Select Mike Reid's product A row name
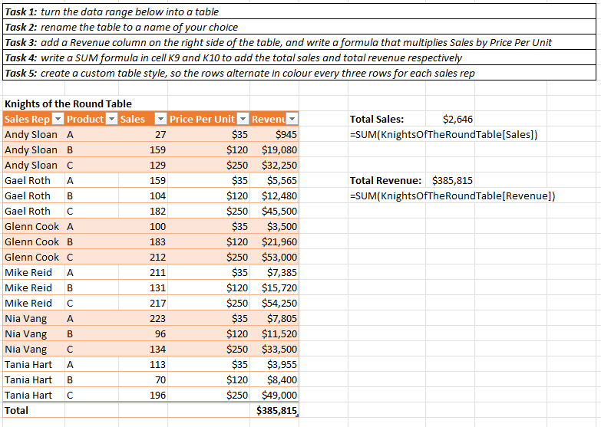This screenshot has height=427, width=601. click(x=34, y=272)
